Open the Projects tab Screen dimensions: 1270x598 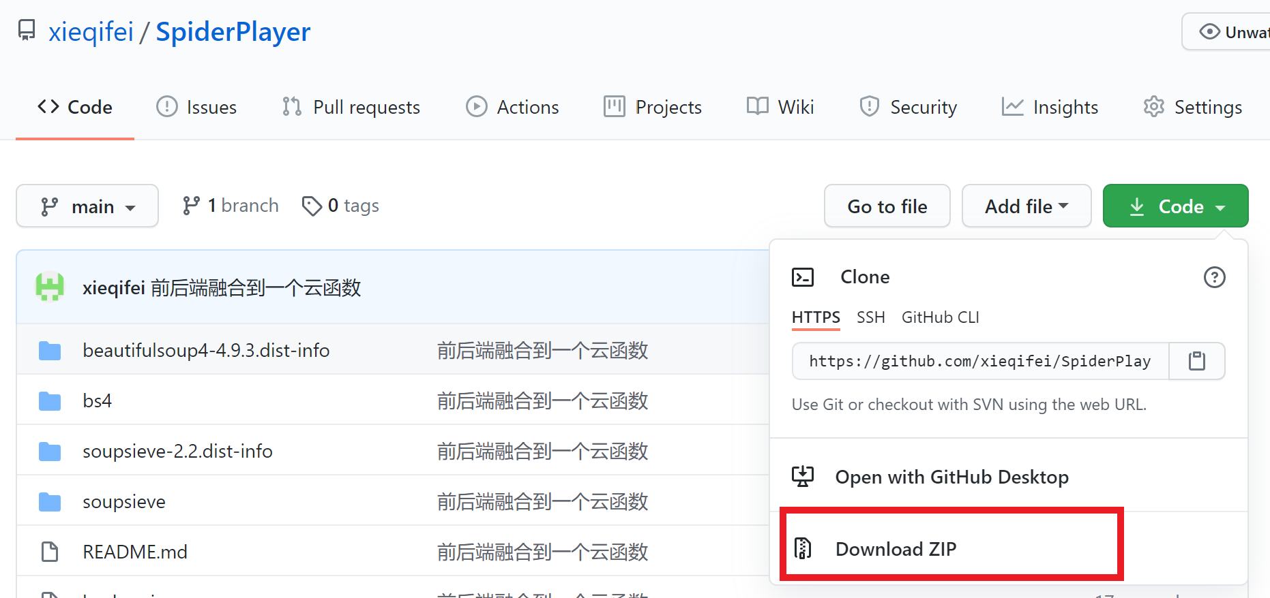[x=653, y=107]
